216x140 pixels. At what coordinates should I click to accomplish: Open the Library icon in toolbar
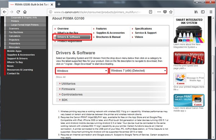tap(196, 12)
